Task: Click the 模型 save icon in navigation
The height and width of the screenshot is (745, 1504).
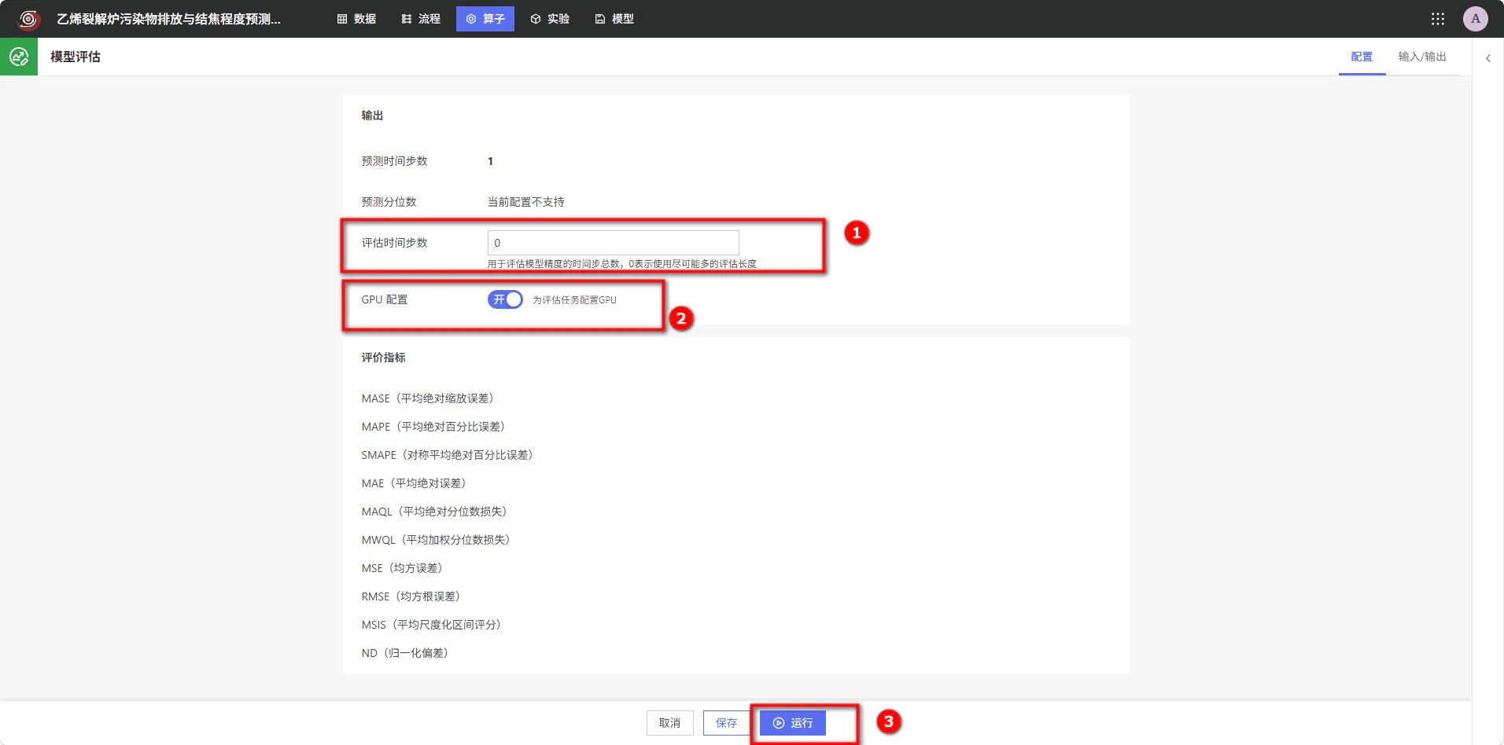Action: click(x=600, y=19)
